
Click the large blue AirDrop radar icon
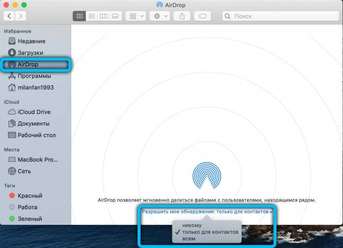207,176
